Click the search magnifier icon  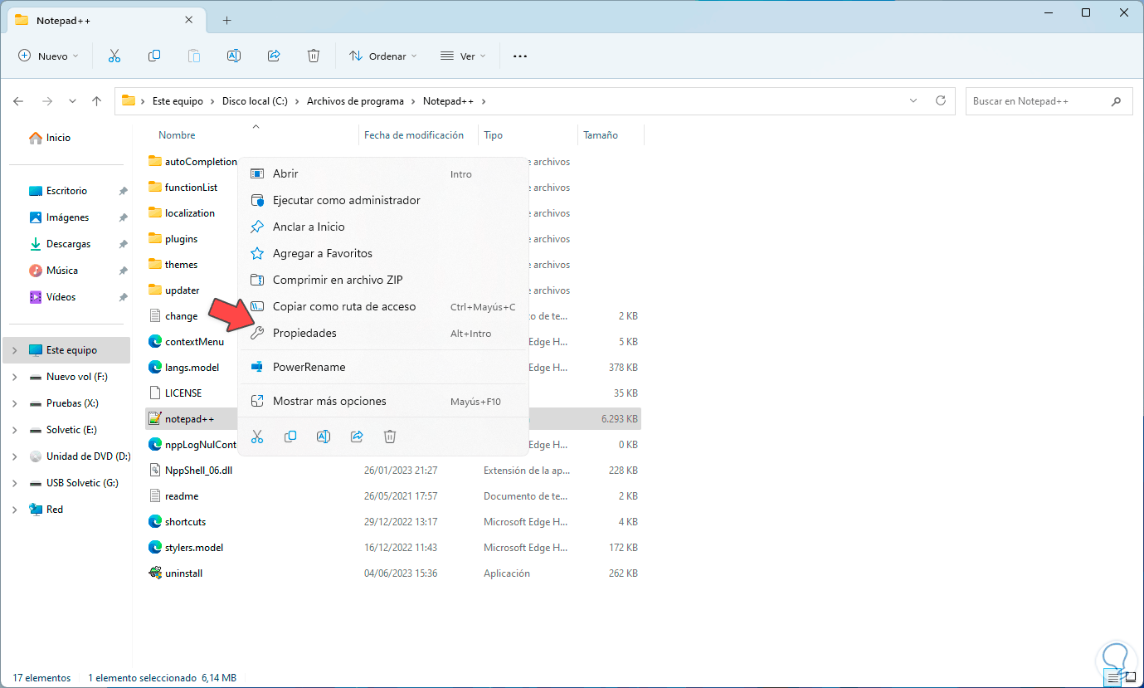tap(1116, 101)
